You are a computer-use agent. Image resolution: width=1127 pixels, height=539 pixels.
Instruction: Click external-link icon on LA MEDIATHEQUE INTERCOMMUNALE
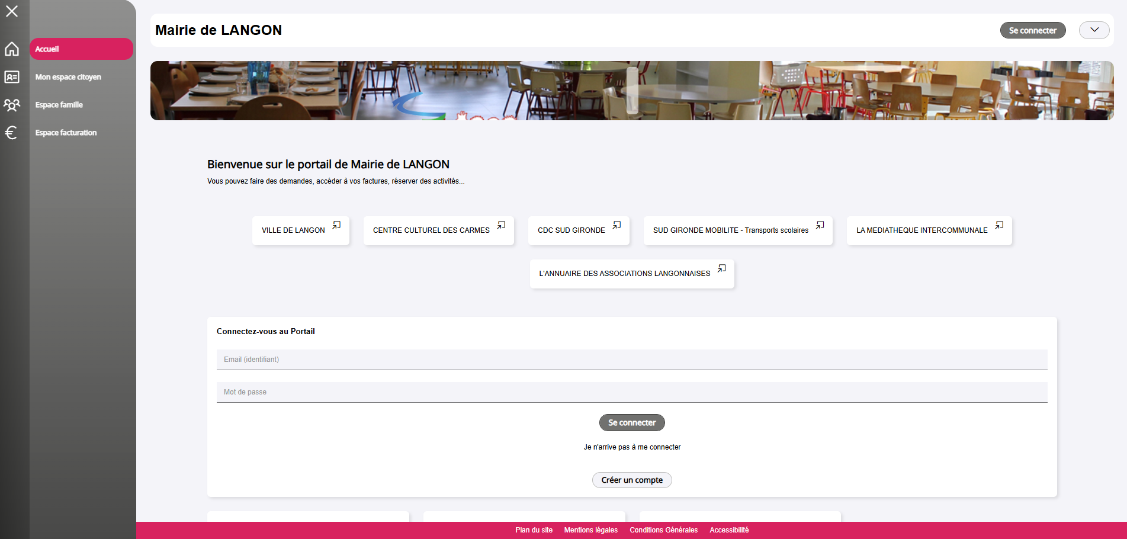(x=999, y=225)
